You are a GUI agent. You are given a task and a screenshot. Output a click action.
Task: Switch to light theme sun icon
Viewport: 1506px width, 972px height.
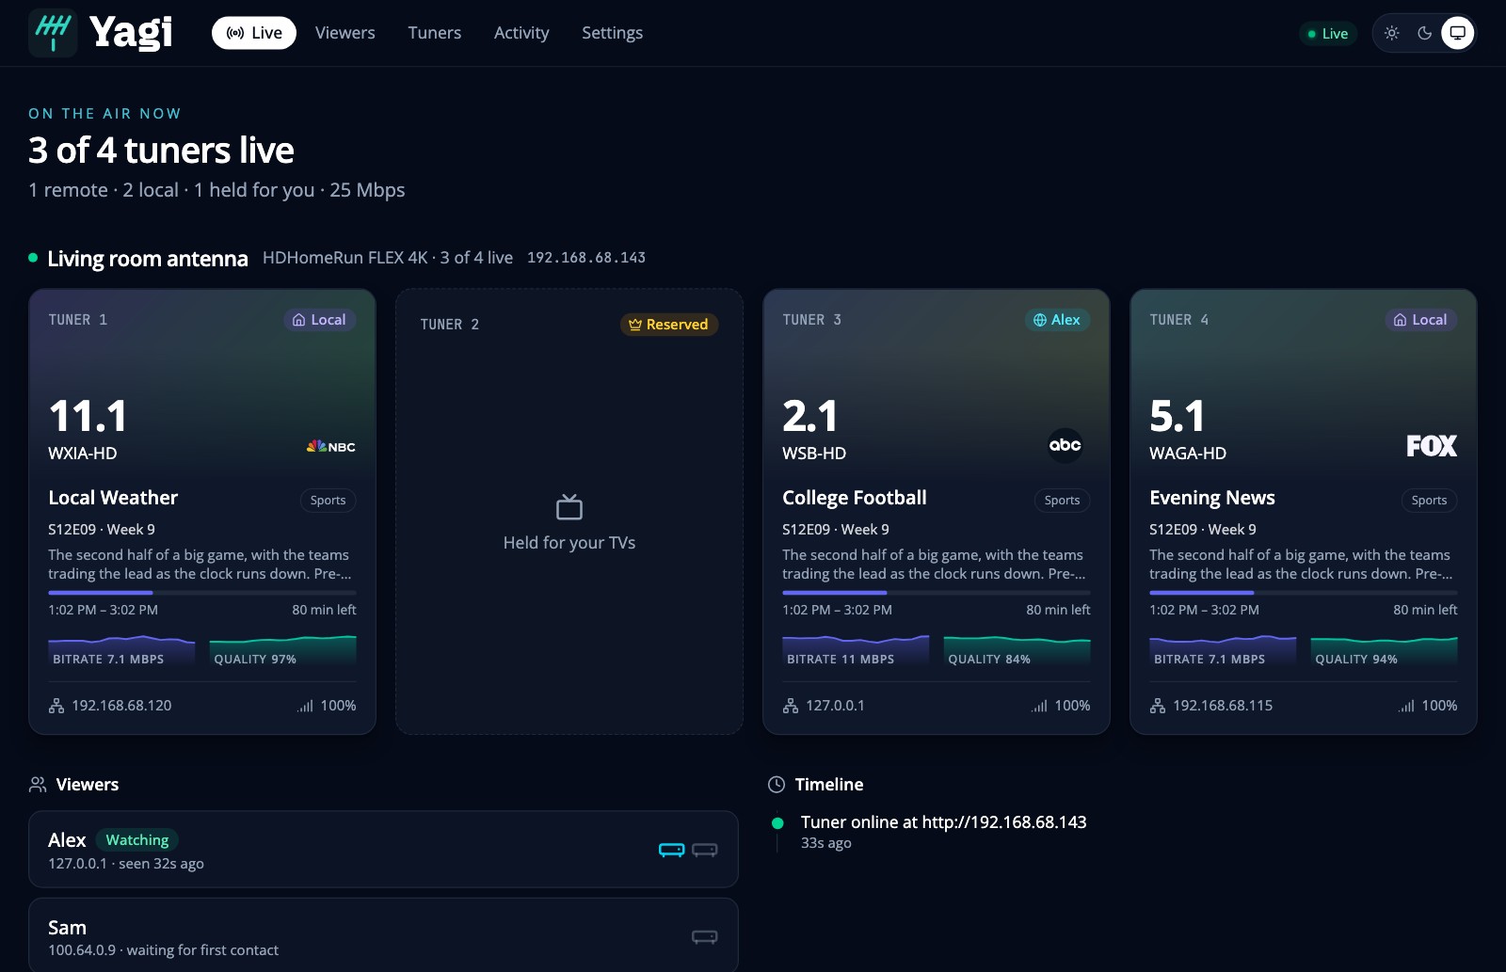1392,33
